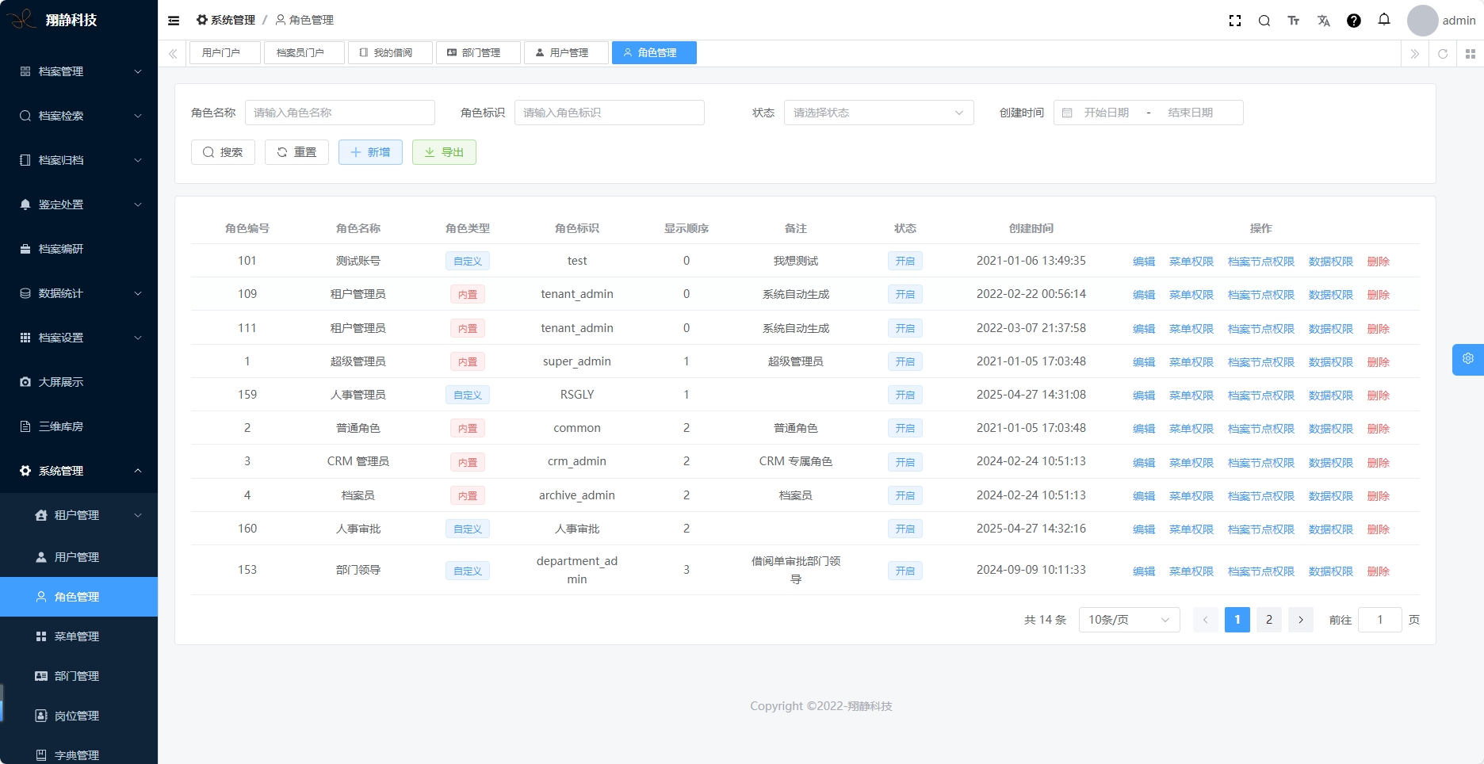Open the search icon in top bar

click(x=1264, y=21)
